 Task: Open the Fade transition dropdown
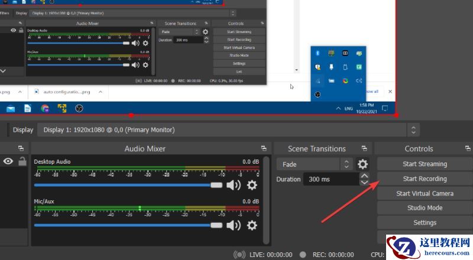tap(314, 164)
